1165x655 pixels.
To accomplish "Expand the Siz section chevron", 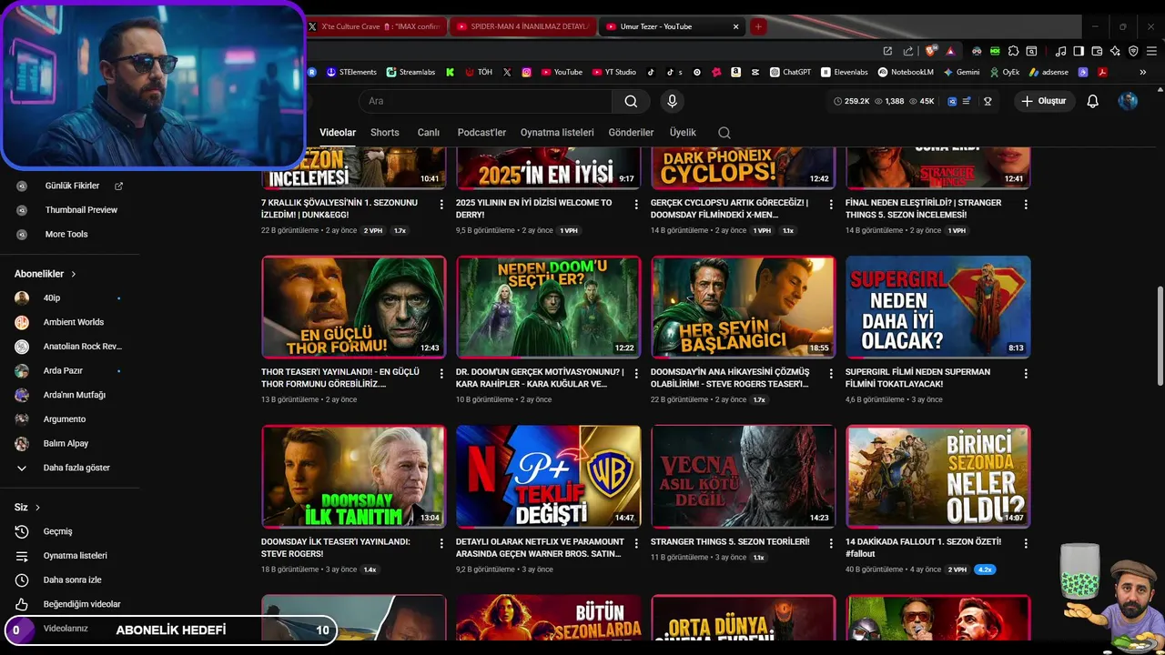I will coord(37,508).
